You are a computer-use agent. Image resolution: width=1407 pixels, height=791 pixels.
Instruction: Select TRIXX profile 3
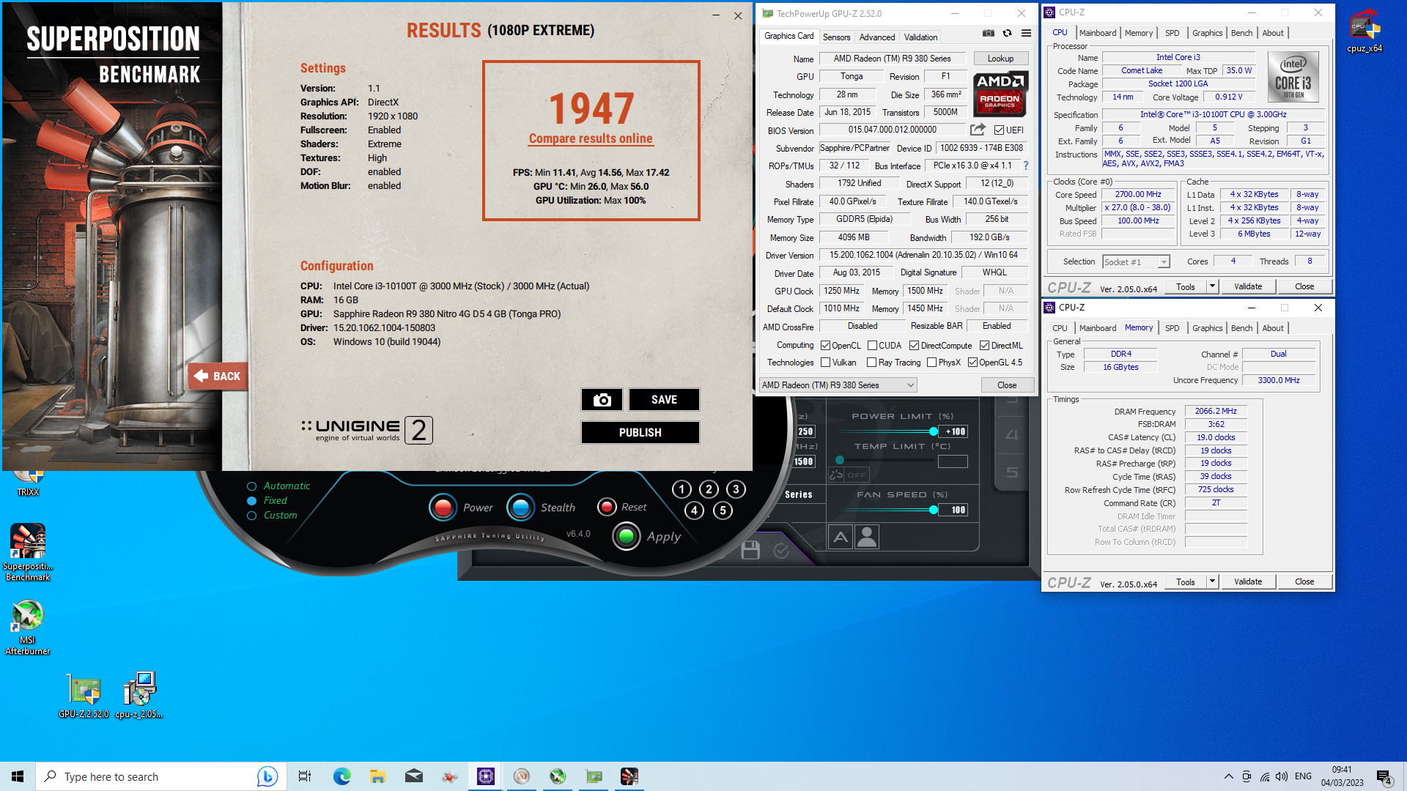click(736, 489)
